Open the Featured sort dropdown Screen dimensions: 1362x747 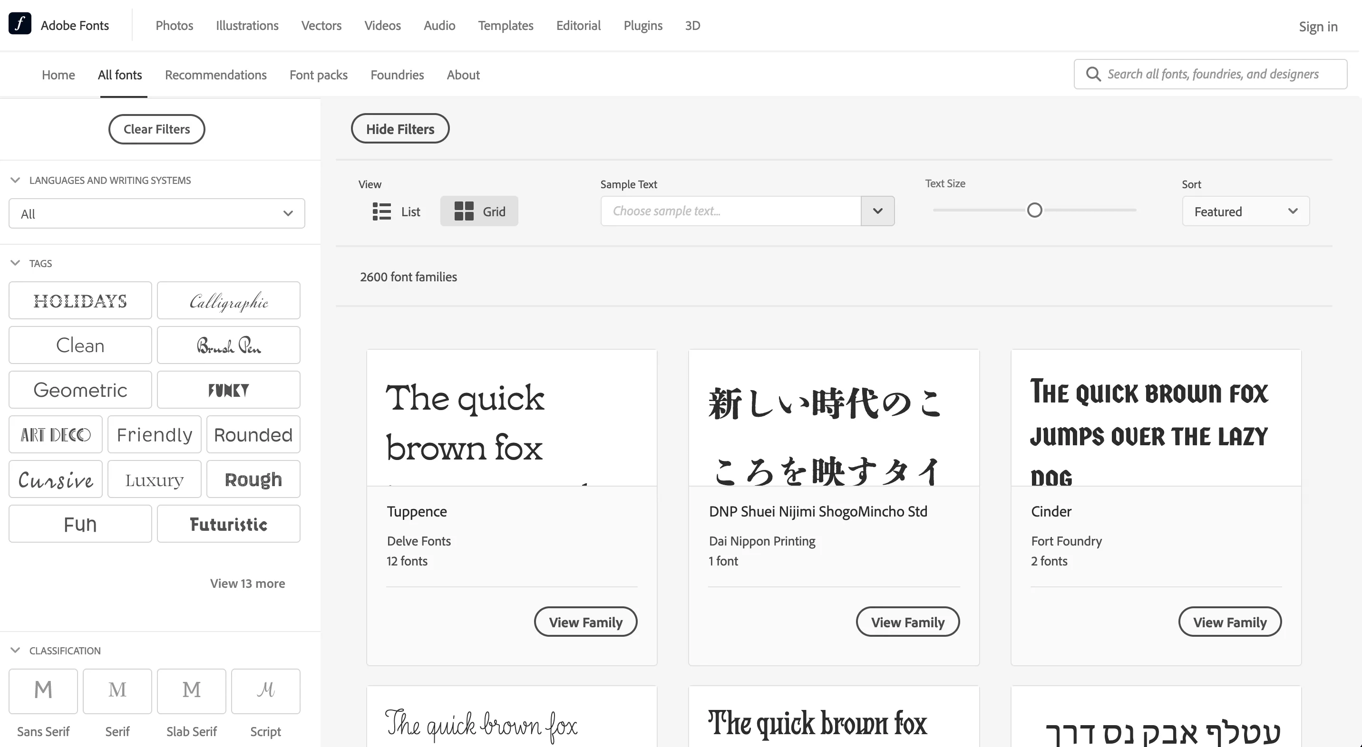[x=1245, y=211]
